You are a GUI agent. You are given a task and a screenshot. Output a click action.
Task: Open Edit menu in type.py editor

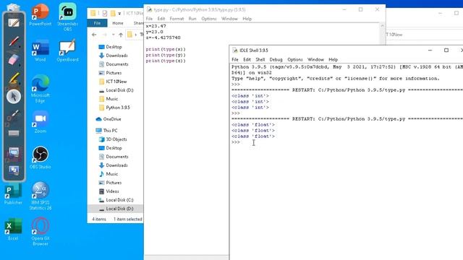pos(161,19)
